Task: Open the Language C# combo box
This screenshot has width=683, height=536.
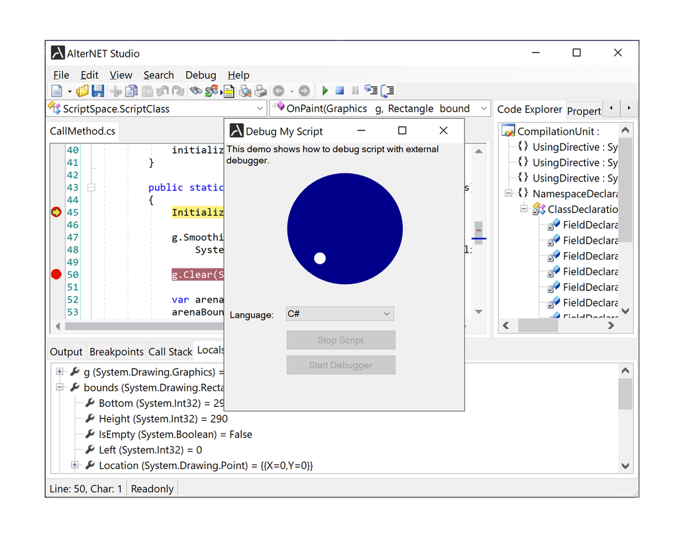Action: click(339, 314)
